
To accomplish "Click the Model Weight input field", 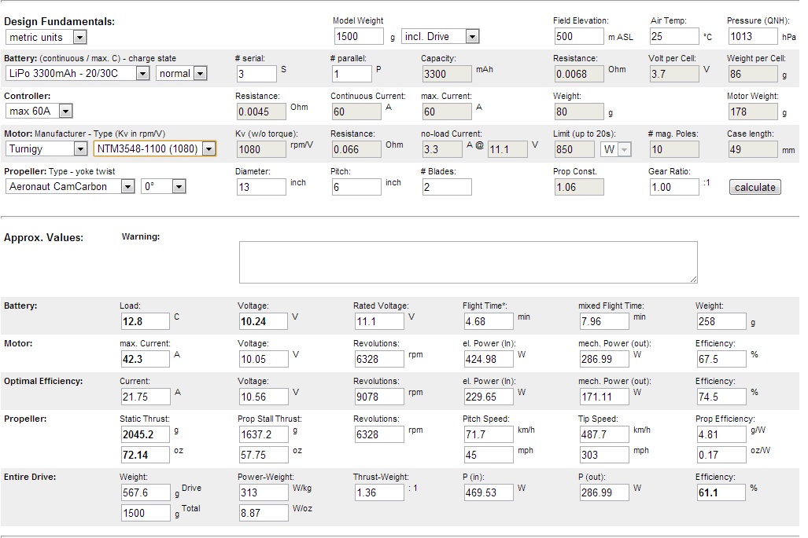I will (359, 36).
